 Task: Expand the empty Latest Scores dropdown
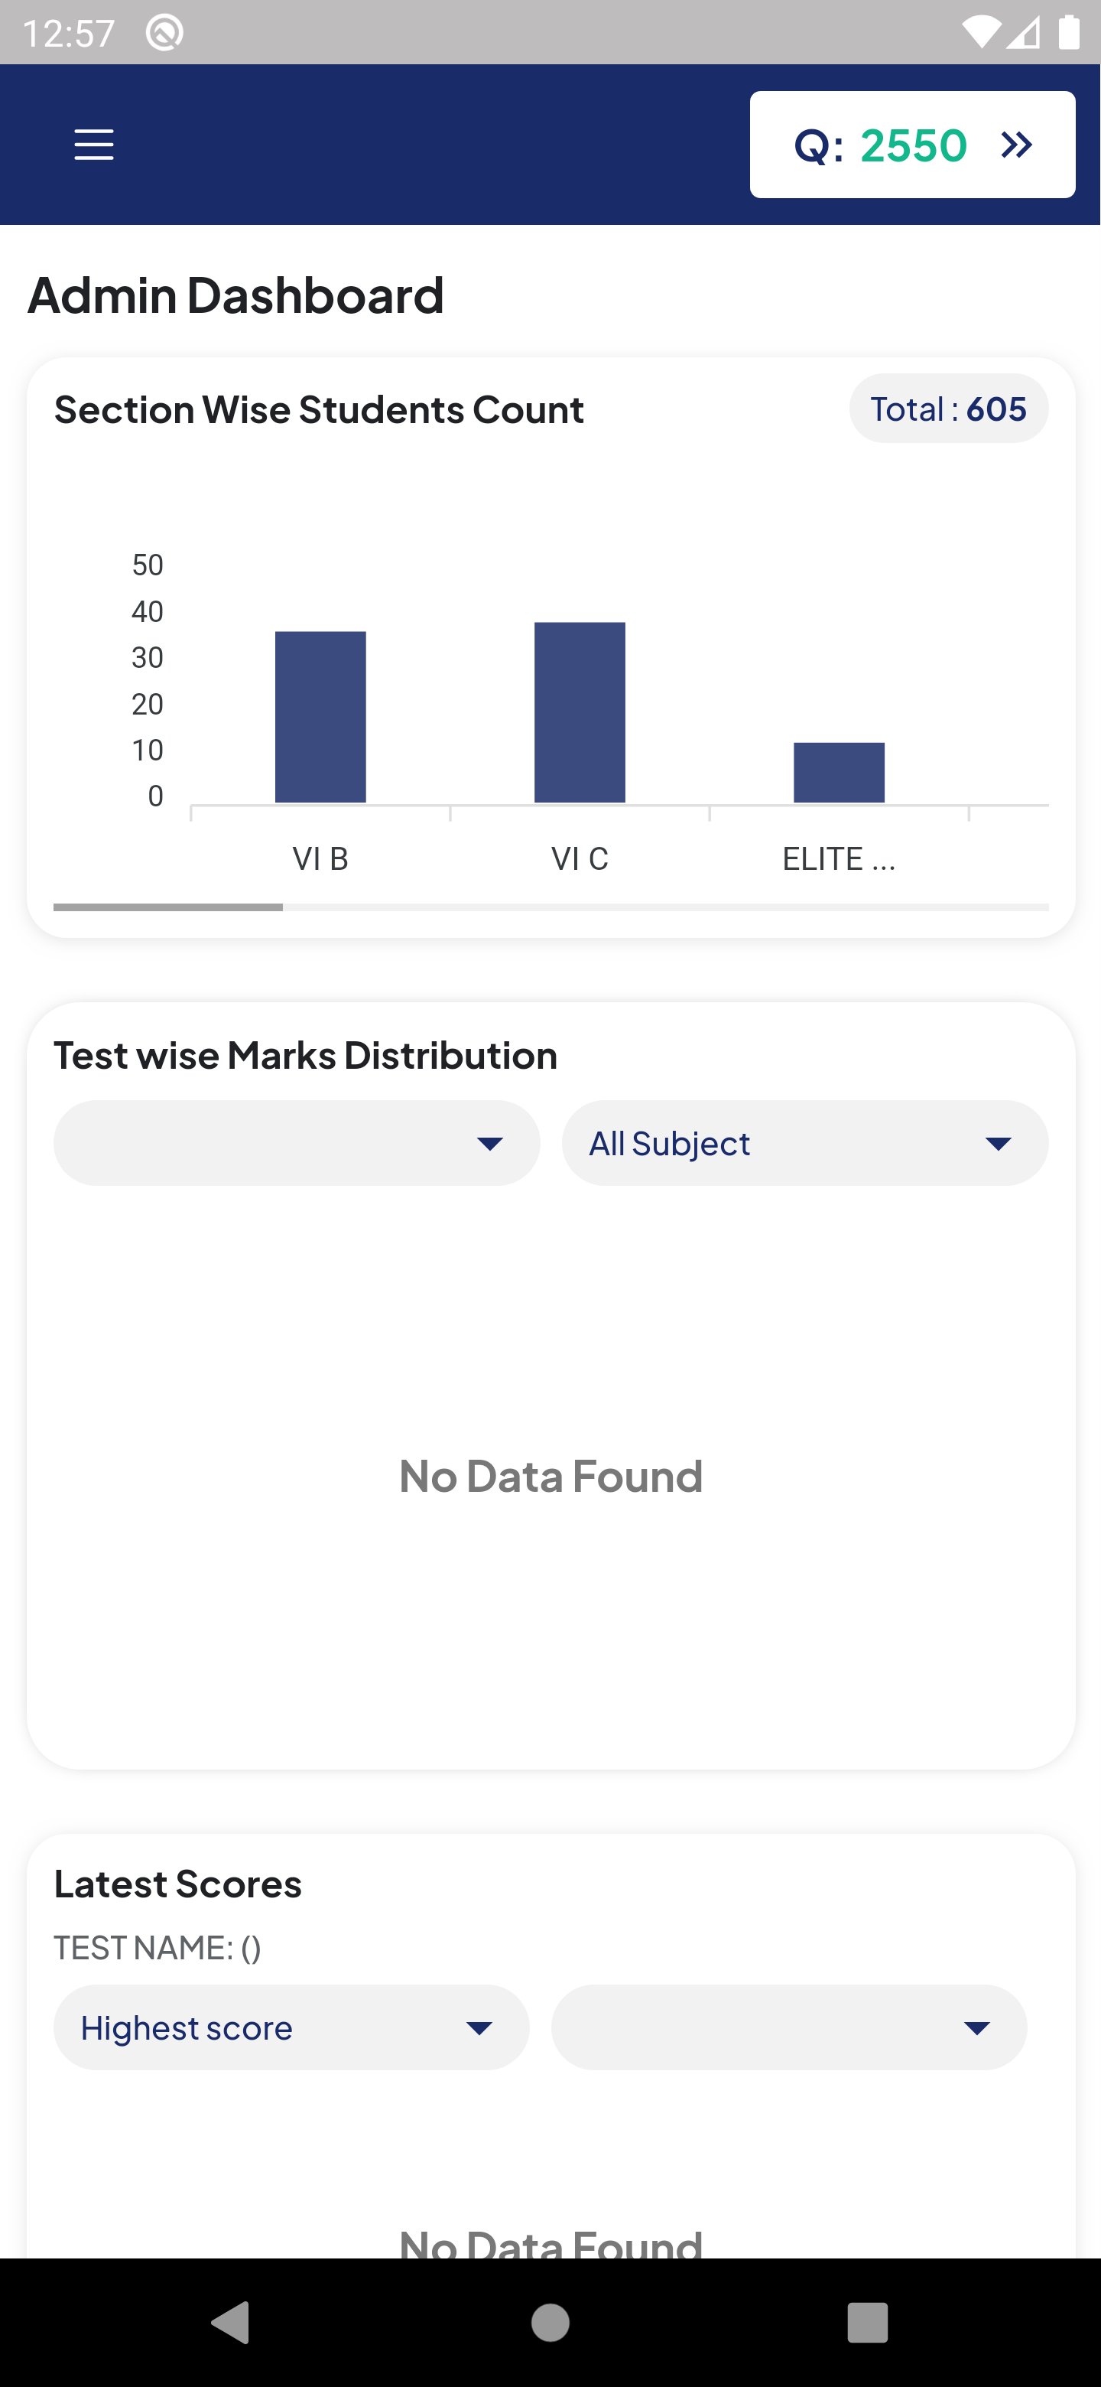789,2027
